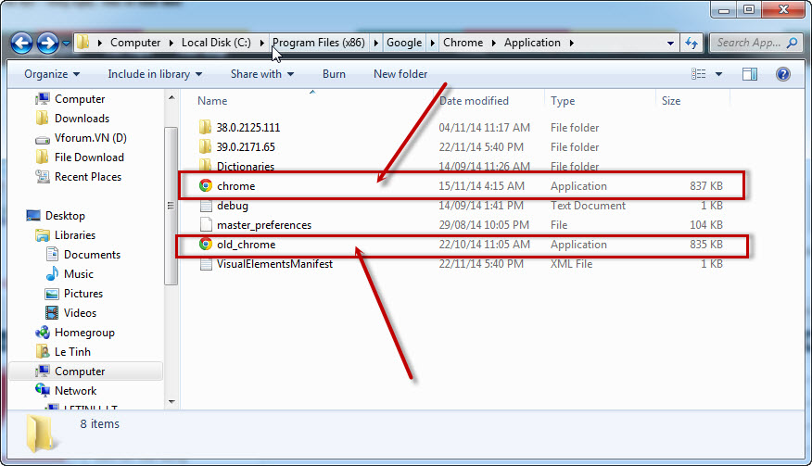Open Pictures library
Screen dimensions: 812x466
[82, 294]
